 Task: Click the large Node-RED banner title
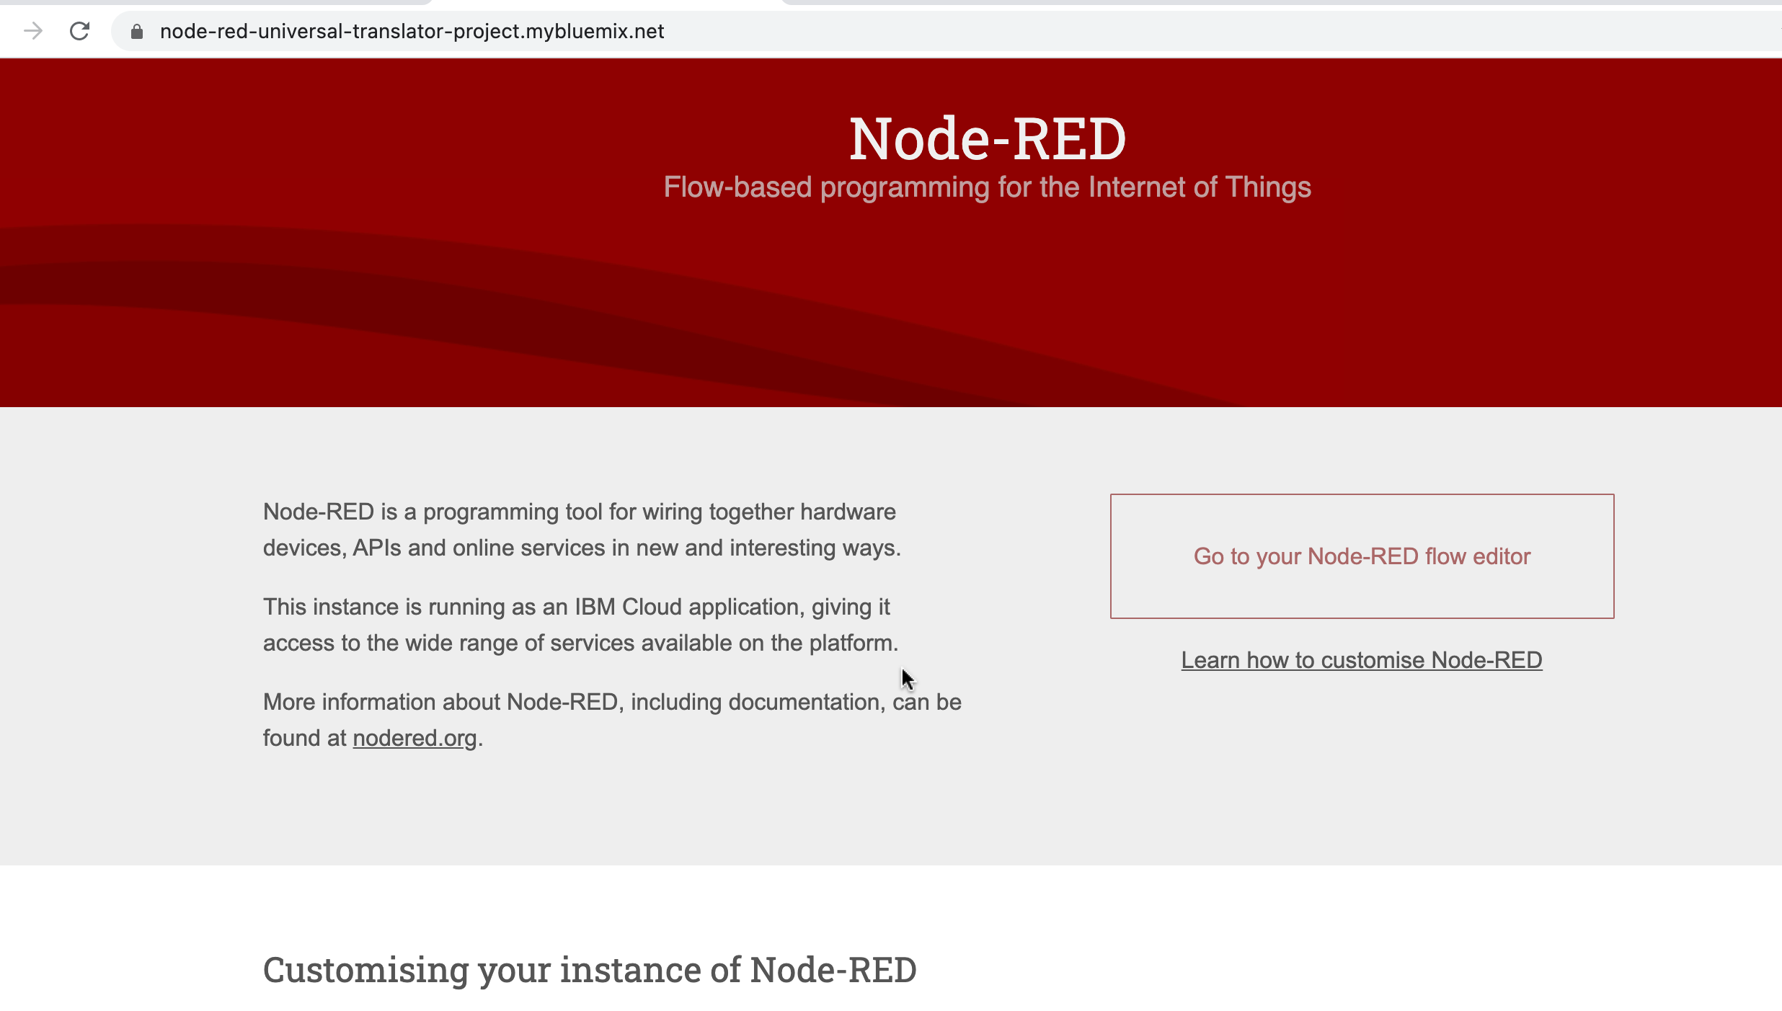click(x=987, y=138)
